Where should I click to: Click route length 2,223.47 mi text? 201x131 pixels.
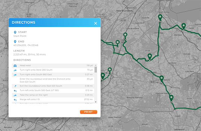tap(29, 54)
